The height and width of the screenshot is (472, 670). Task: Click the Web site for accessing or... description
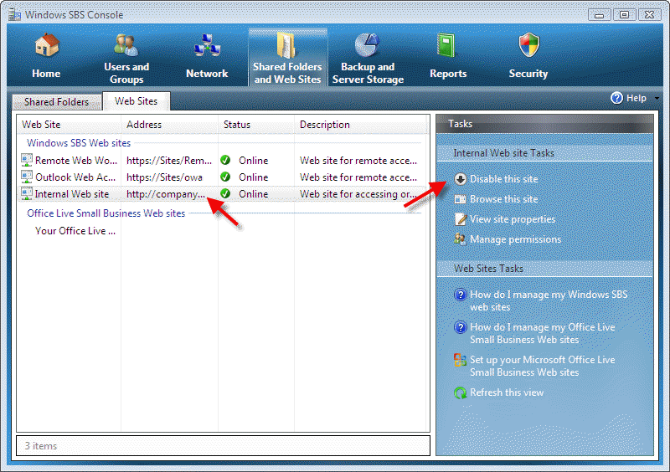coord(358,194)
